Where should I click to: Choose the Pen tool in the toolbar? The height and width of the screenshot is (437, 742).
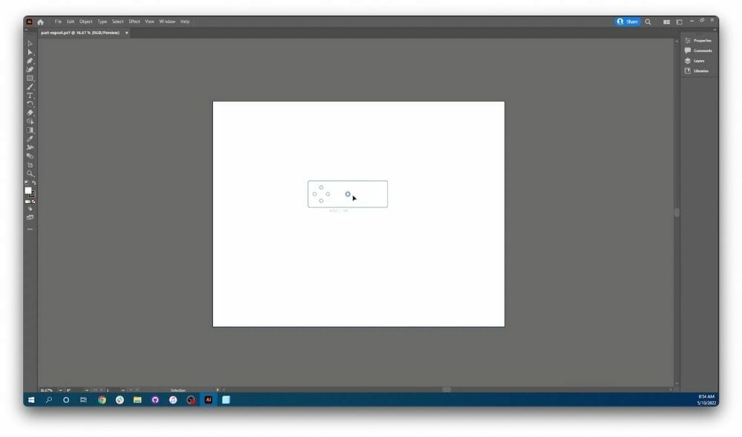tap(30, 60)
